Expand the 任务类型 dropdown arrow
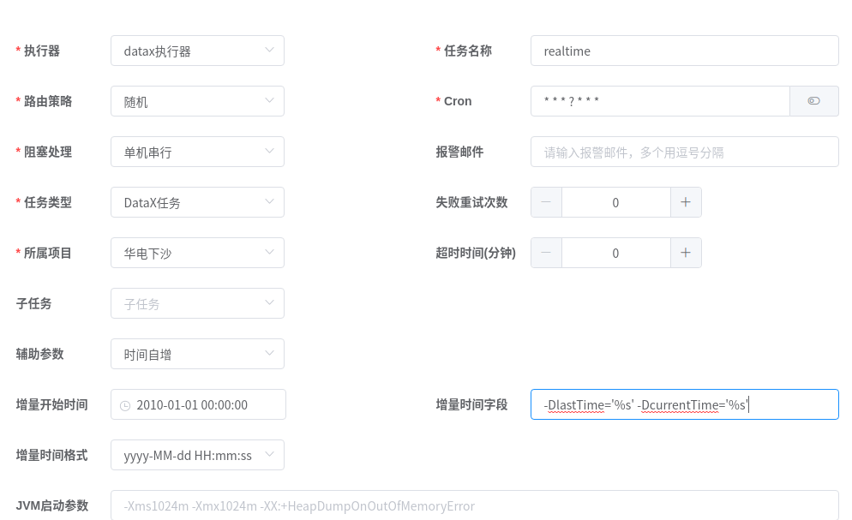The width and height of the screenshot is (852, 520). 269,202
